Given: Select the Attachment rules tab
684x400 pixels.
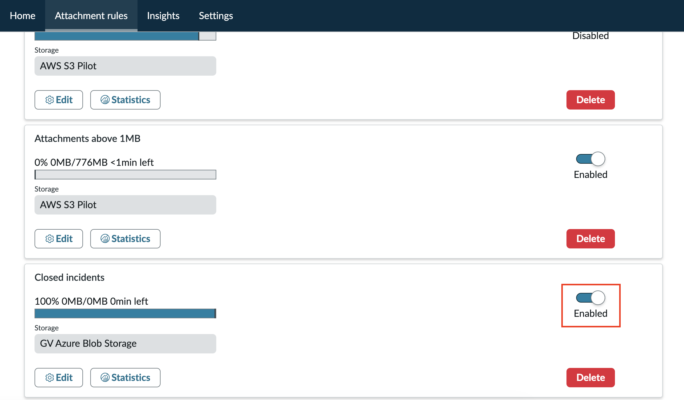Looking at the screenshot, I should 91,15.
